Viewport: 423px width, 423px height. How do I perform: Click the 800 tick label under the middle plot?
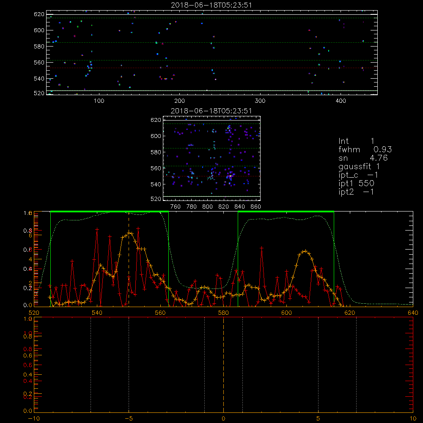click(207, 207)
